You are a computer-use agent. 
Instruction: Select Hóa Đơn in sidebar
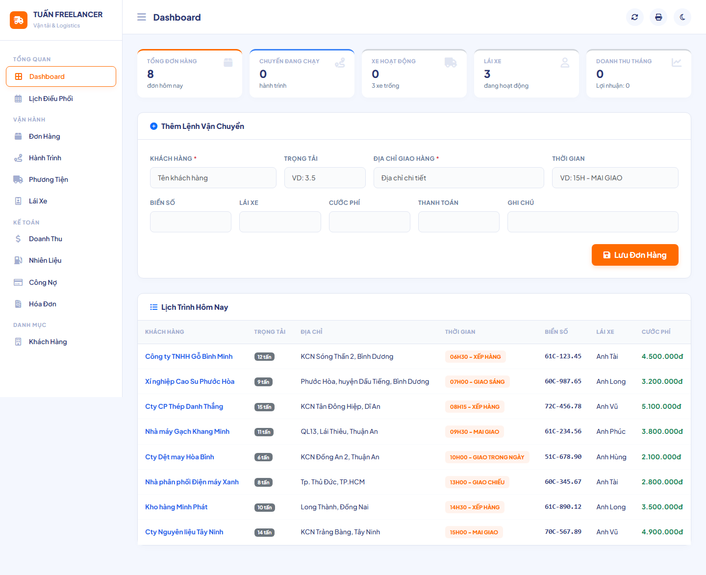point(61,304)
